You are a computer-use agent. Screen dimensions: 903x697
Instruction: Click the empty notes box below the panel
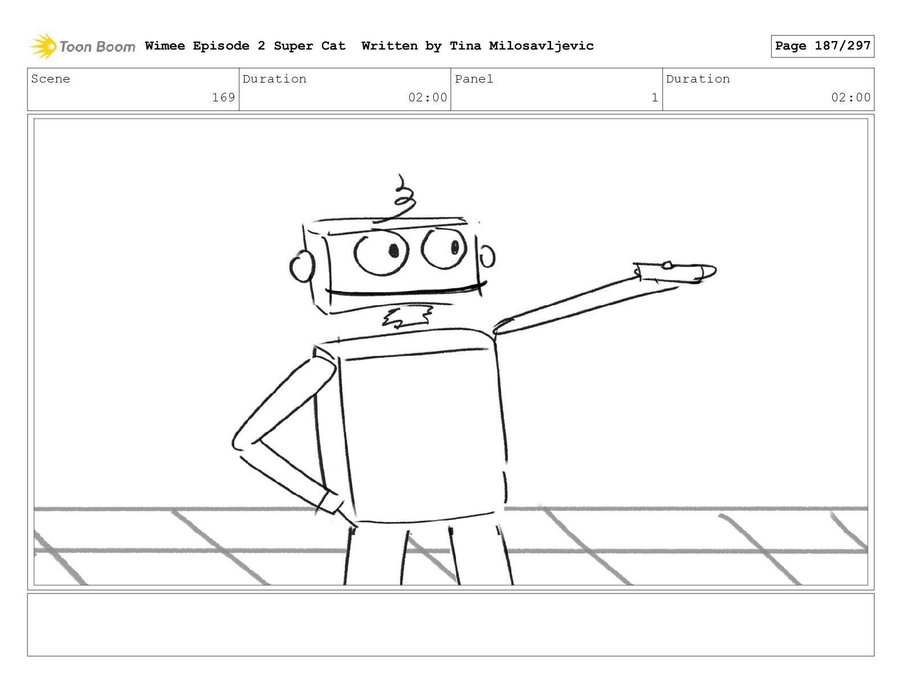click(451, 625)
